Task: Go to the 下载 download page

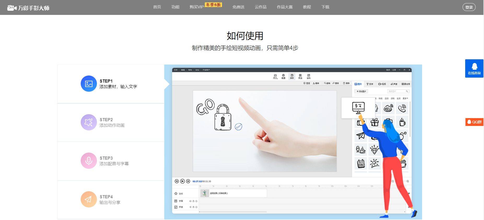Action: [325, 7]
